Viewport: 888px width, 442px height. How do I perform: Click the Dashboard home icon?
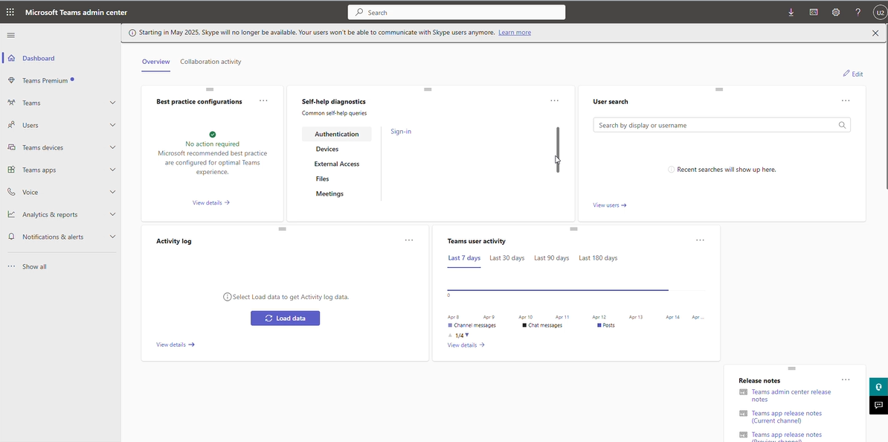(x=11, y=58)
